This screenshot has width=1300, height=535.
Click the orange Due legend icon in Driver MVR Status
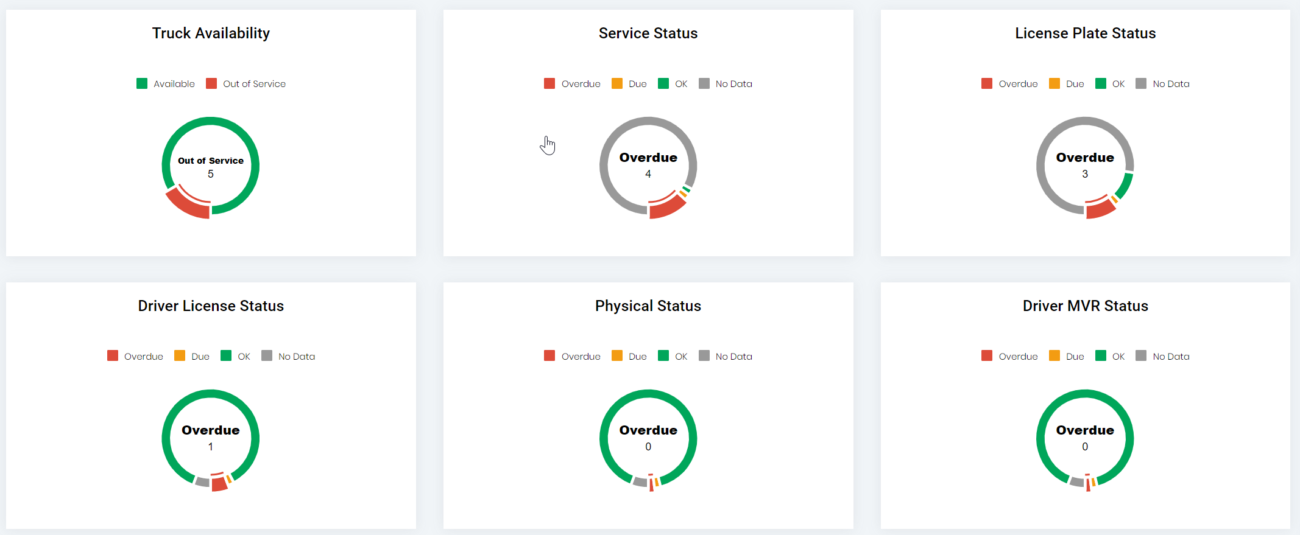[x=1053, y=355]
